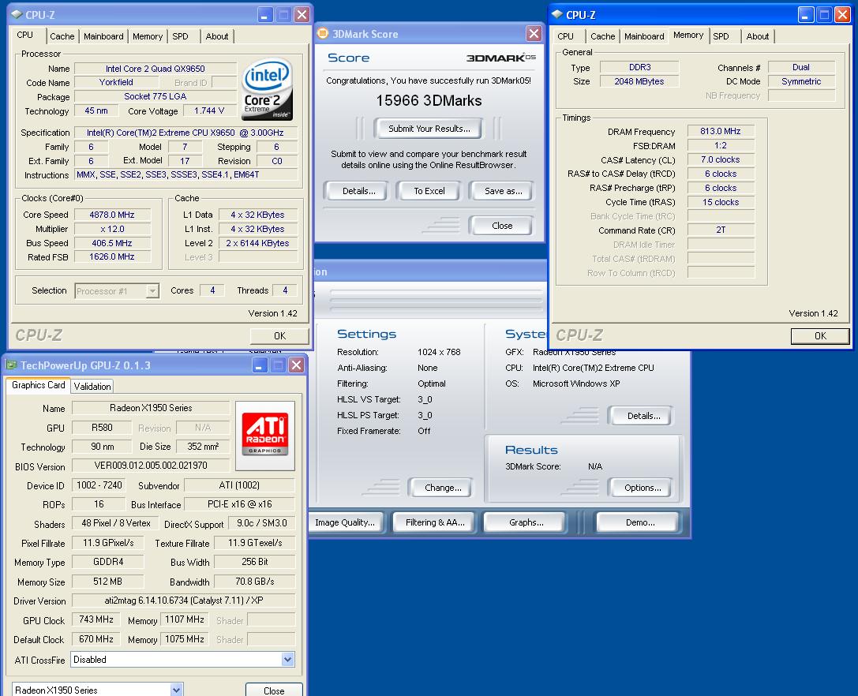
Task: Click Save as button in score dialog
Action: (503, 191)
